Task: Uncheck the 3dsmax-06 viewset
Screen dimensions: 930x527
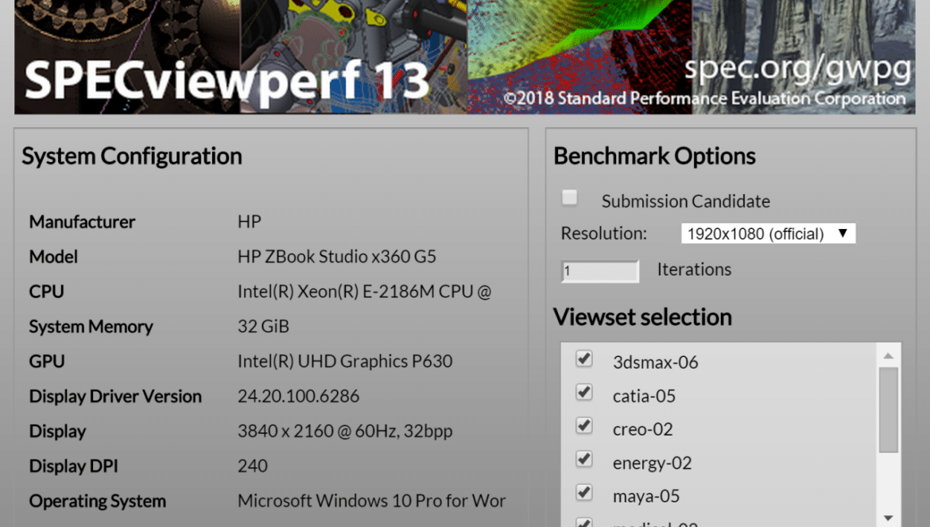Action: click(583, 358)
